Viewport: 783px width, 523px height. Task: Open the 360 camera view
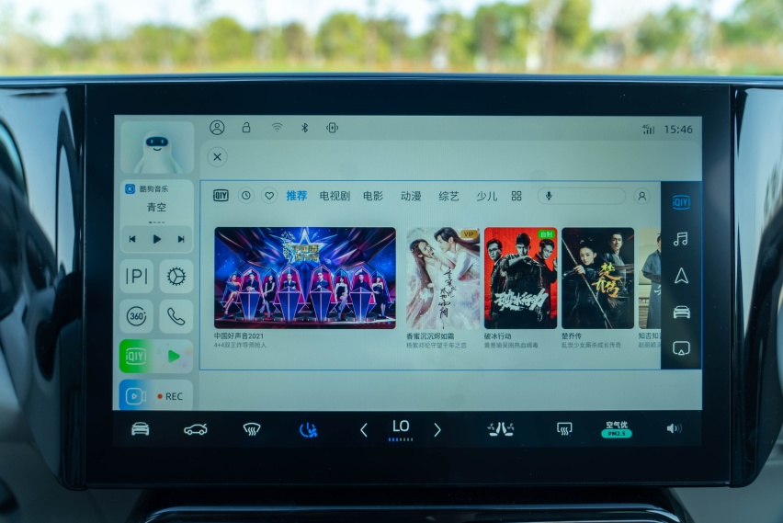click(x=136, y=316)
